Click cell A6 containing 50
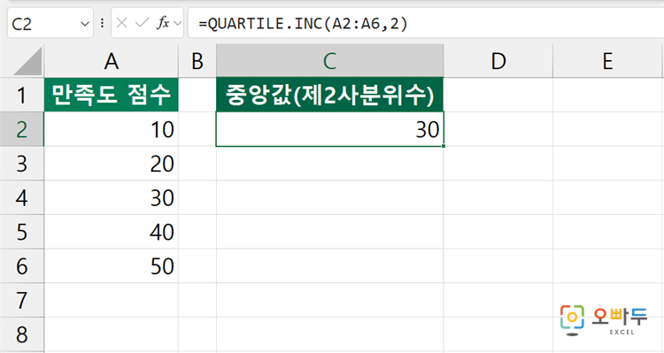The image size is (664, 353). (x=111, y=266)
